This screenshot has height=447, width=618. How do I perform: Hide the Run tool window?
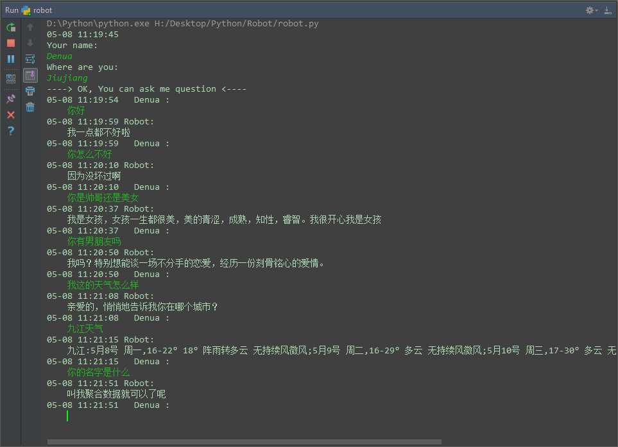(608, 10)
